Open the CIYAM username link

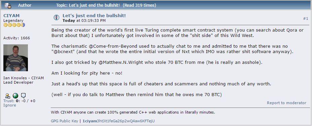click(x=11, y=16)
